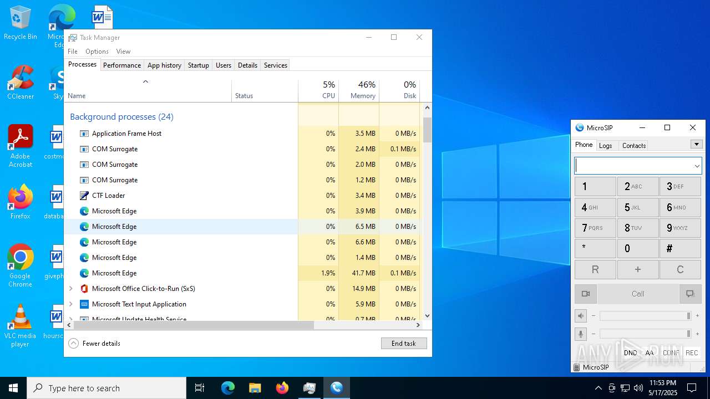Open the message chat icon in MicroSIP
Image resolution: width=710 pixels, height=399 pixels.
click(x=690, y=294)
